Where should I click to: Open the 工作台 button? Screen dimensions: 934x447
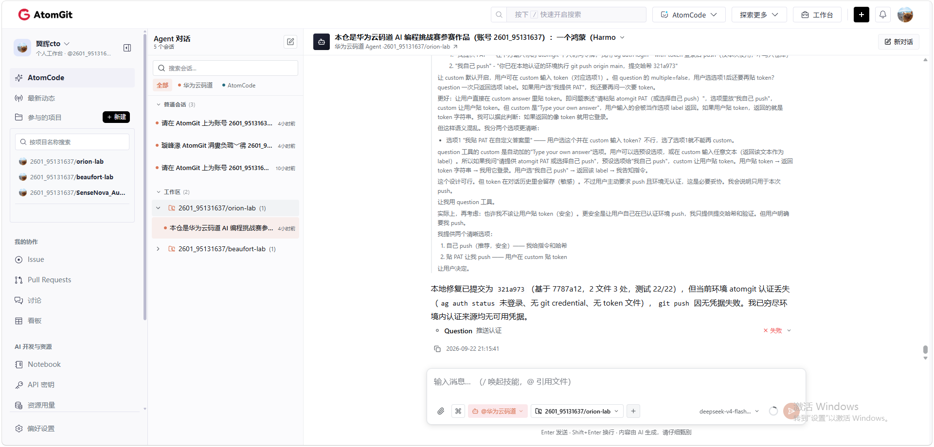(x=817, y=15)
